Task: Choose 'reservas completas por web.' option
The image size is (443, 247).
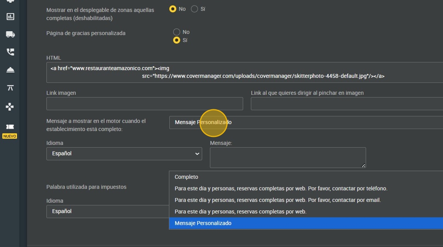Action: 306,212
